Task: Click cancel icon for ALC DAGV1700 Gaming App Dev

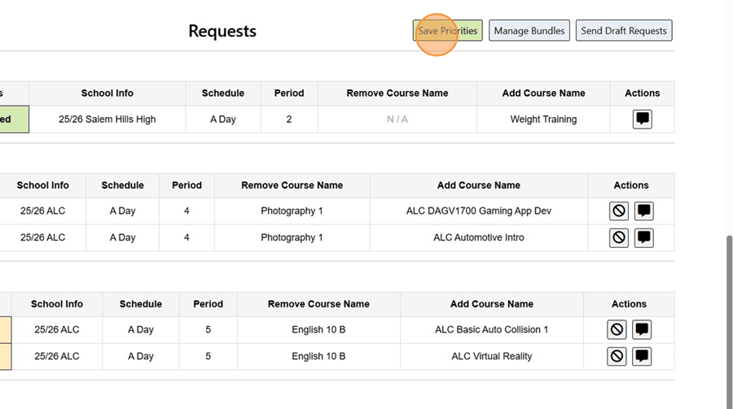Action: [x=619, y=211]
